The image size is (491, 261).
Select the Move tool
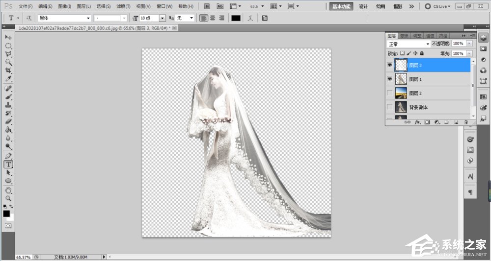click(8, 37)
